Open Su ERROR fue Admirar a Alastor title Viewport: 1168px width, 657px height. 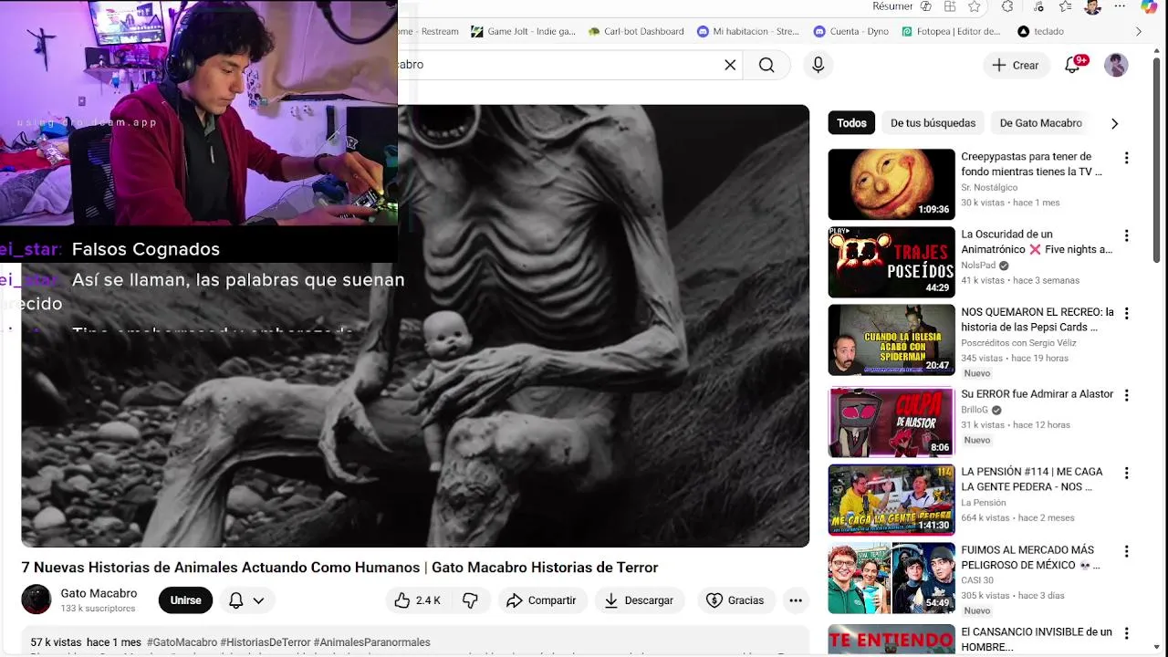pos(1038,394)
